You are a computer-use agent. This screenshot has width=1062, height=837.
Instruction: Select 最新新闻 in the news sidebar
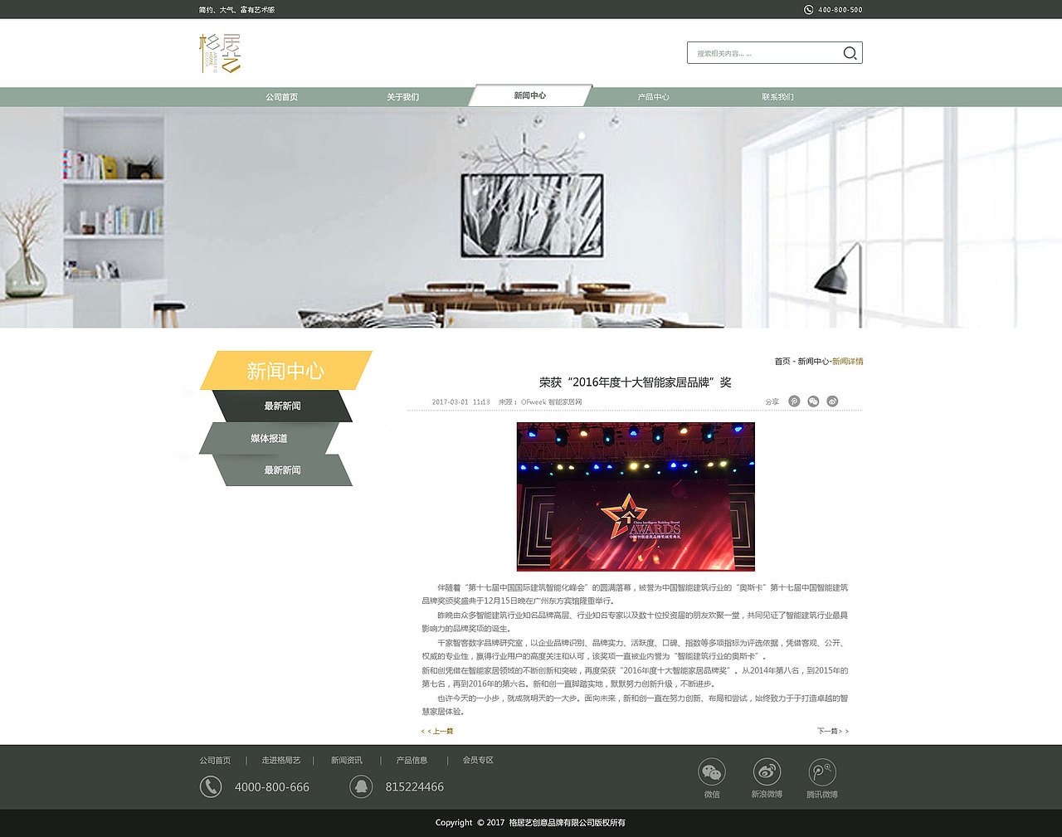(281, 406)
